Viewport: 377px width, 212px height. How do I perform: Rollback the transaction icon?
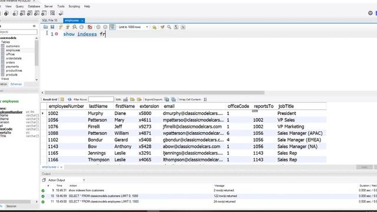(105, 27)
